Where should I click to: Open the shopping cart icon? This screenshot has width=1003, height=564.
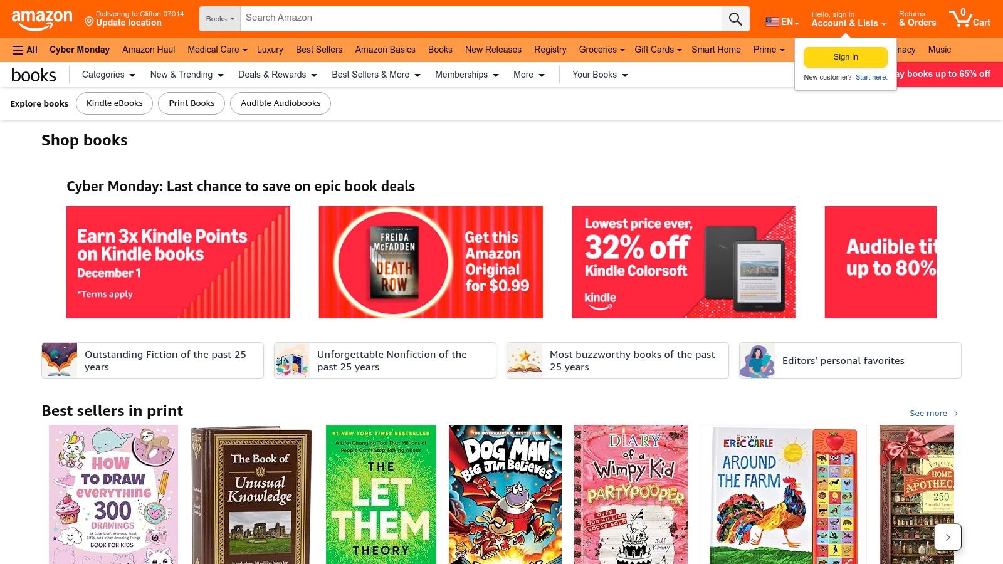pos(969,18)
